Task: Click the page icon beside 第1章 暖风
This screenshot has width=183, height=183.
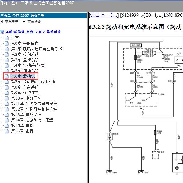Action: click(x=7, y=49)
